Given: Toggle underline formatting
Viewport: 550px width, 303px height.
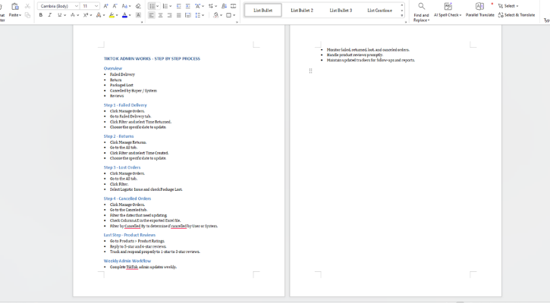Looking at the screenshot, I should pyautogui.click(x=59, y=15).
